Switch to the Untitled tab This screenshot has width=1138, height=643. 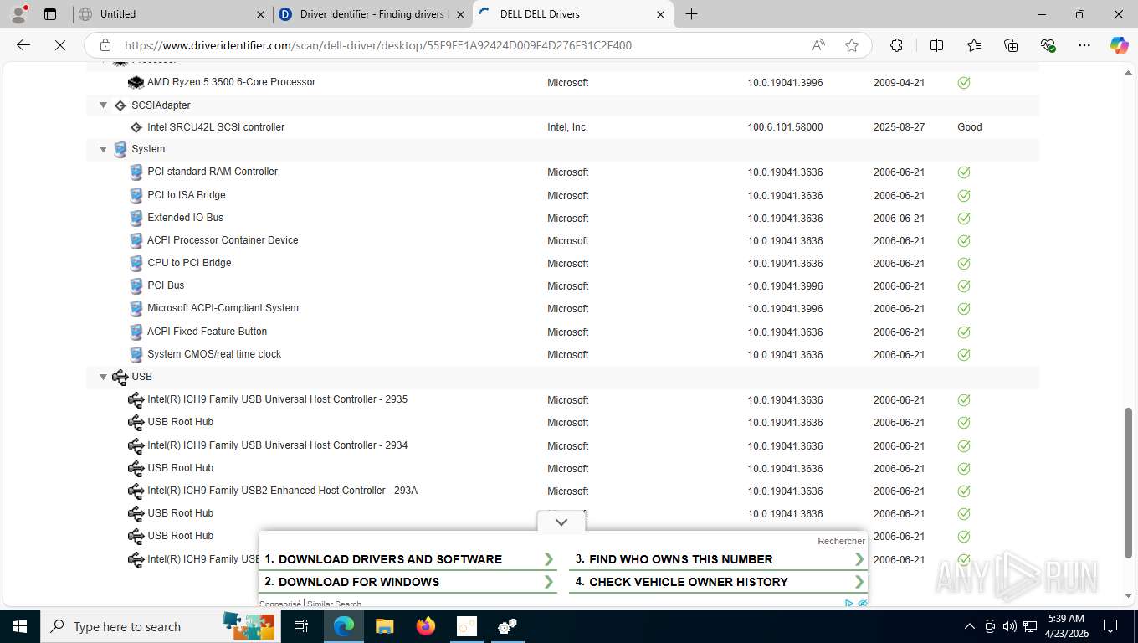(171, 14)
